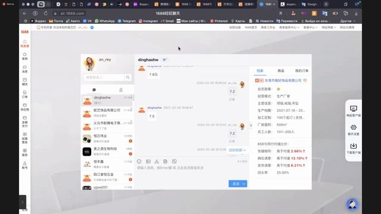Click the blue dropdown label above the toolbar

coord(237,150)
